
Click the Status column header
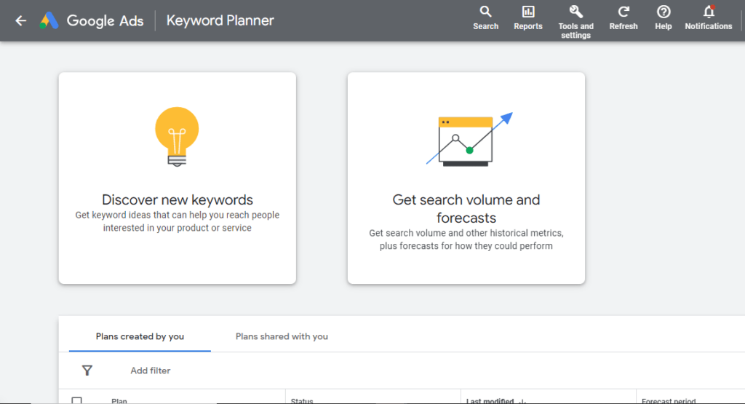(x=302, y=400)
